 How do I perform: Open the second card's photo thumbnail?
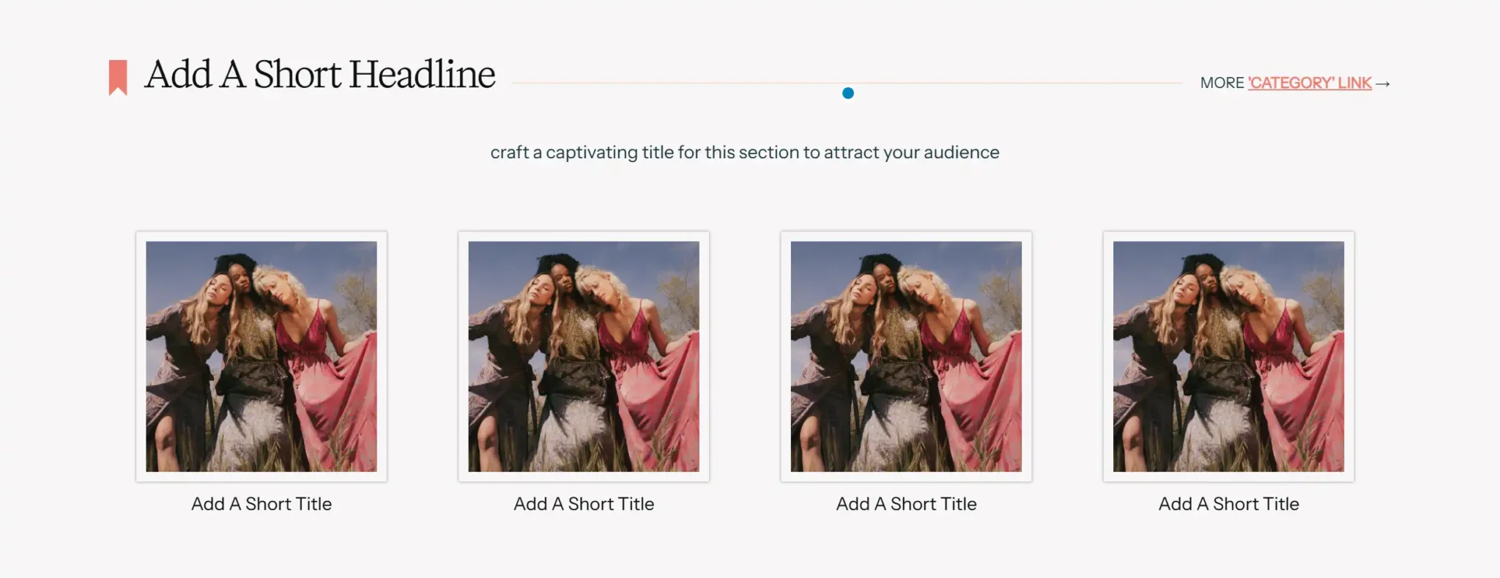584,357
